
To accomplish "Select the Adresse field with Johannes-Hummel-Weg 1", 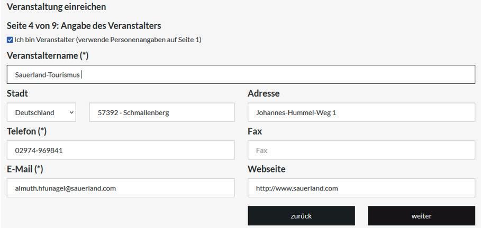I will (x=361, y=112).
